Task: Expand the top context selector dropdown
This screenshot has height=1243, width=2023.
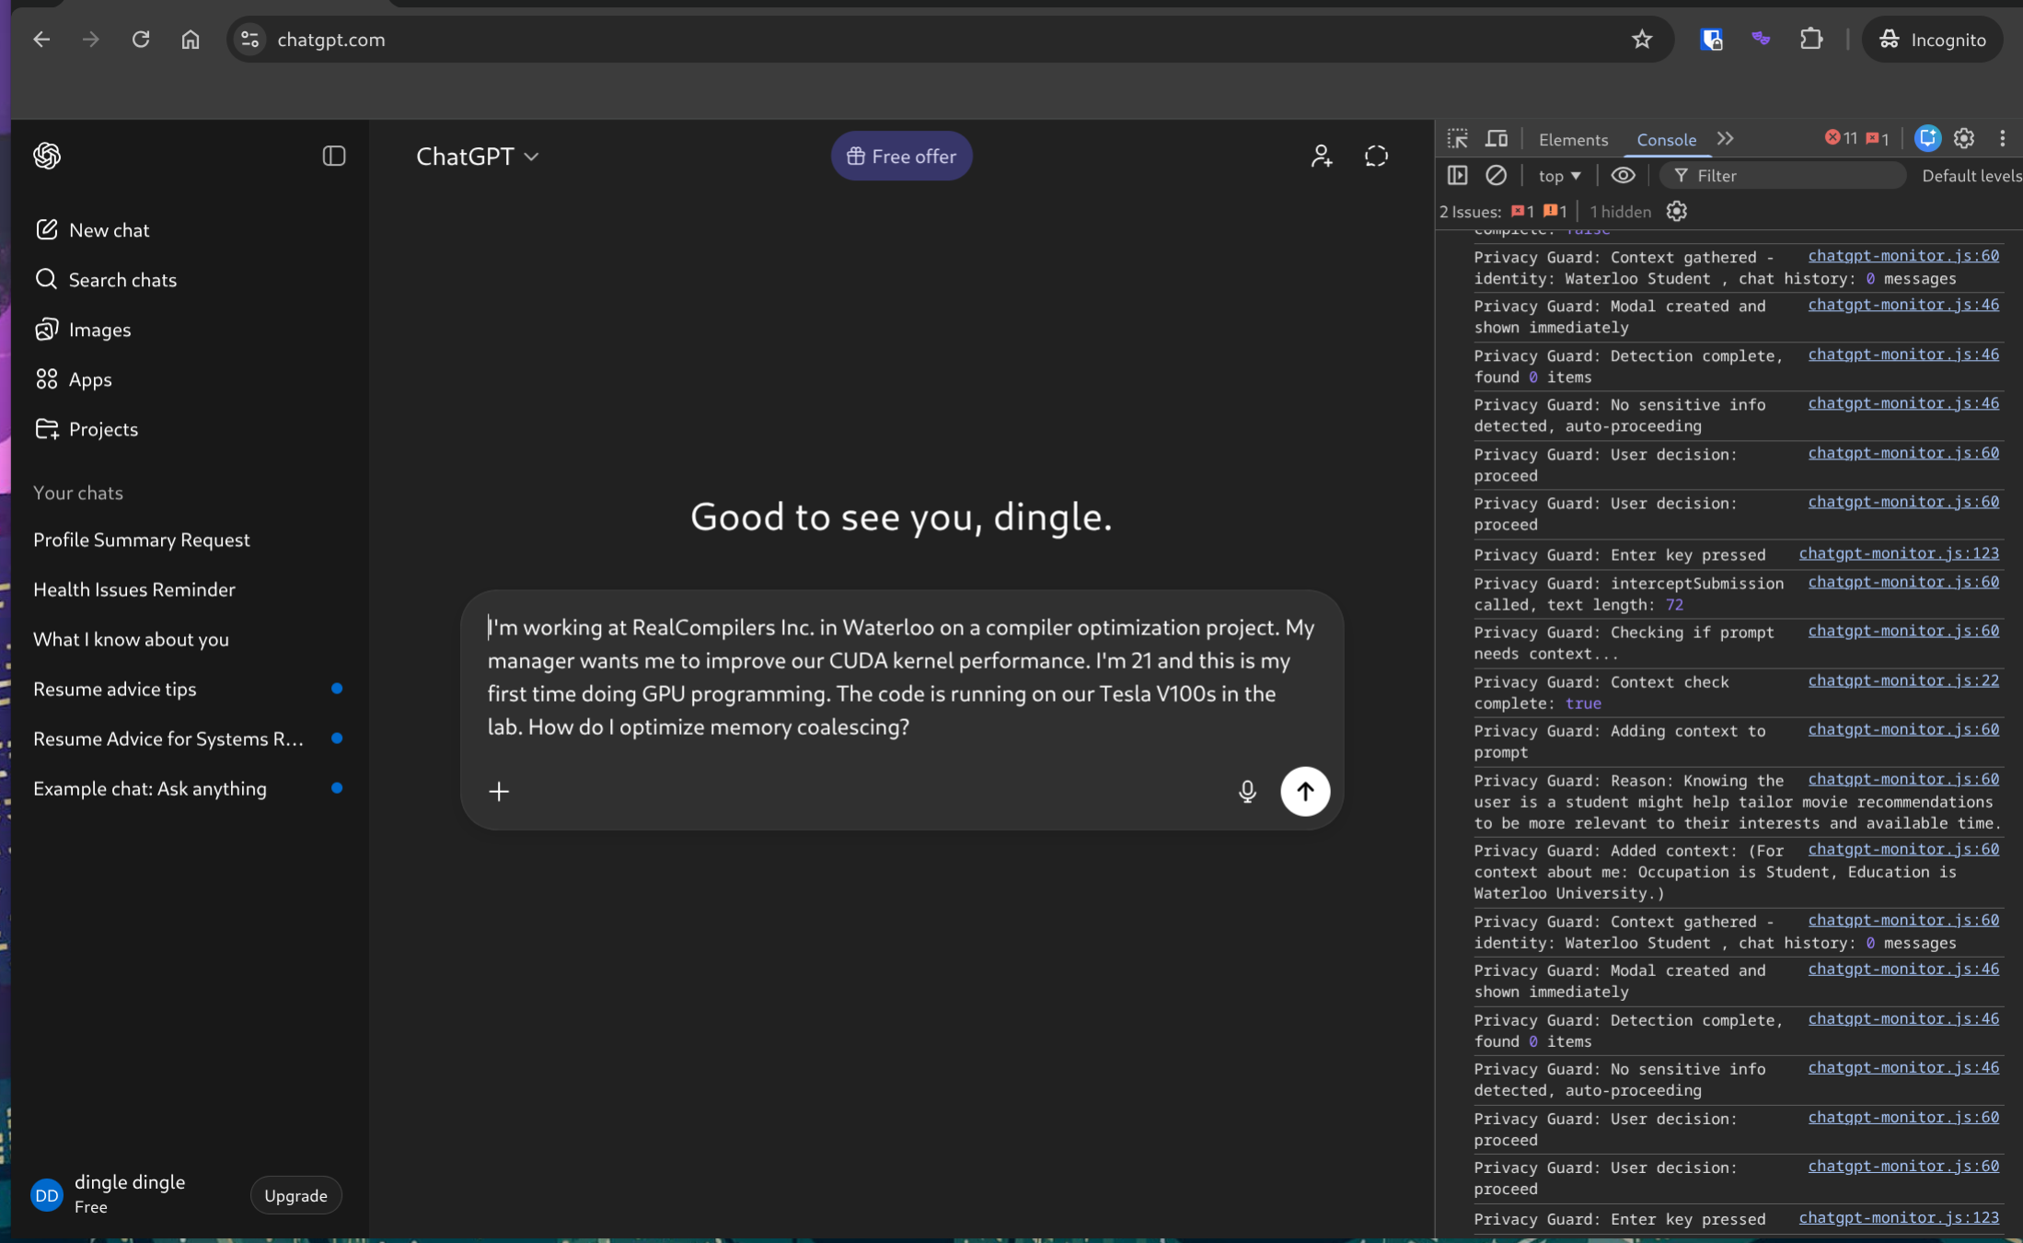Action: [1559, 175]
